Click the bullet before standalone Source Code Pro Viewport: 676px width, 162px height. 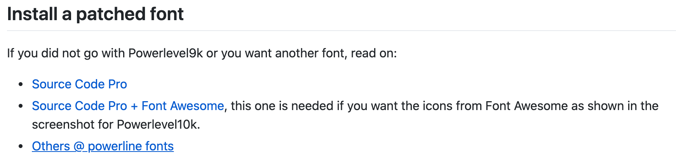tap(21, 84)
